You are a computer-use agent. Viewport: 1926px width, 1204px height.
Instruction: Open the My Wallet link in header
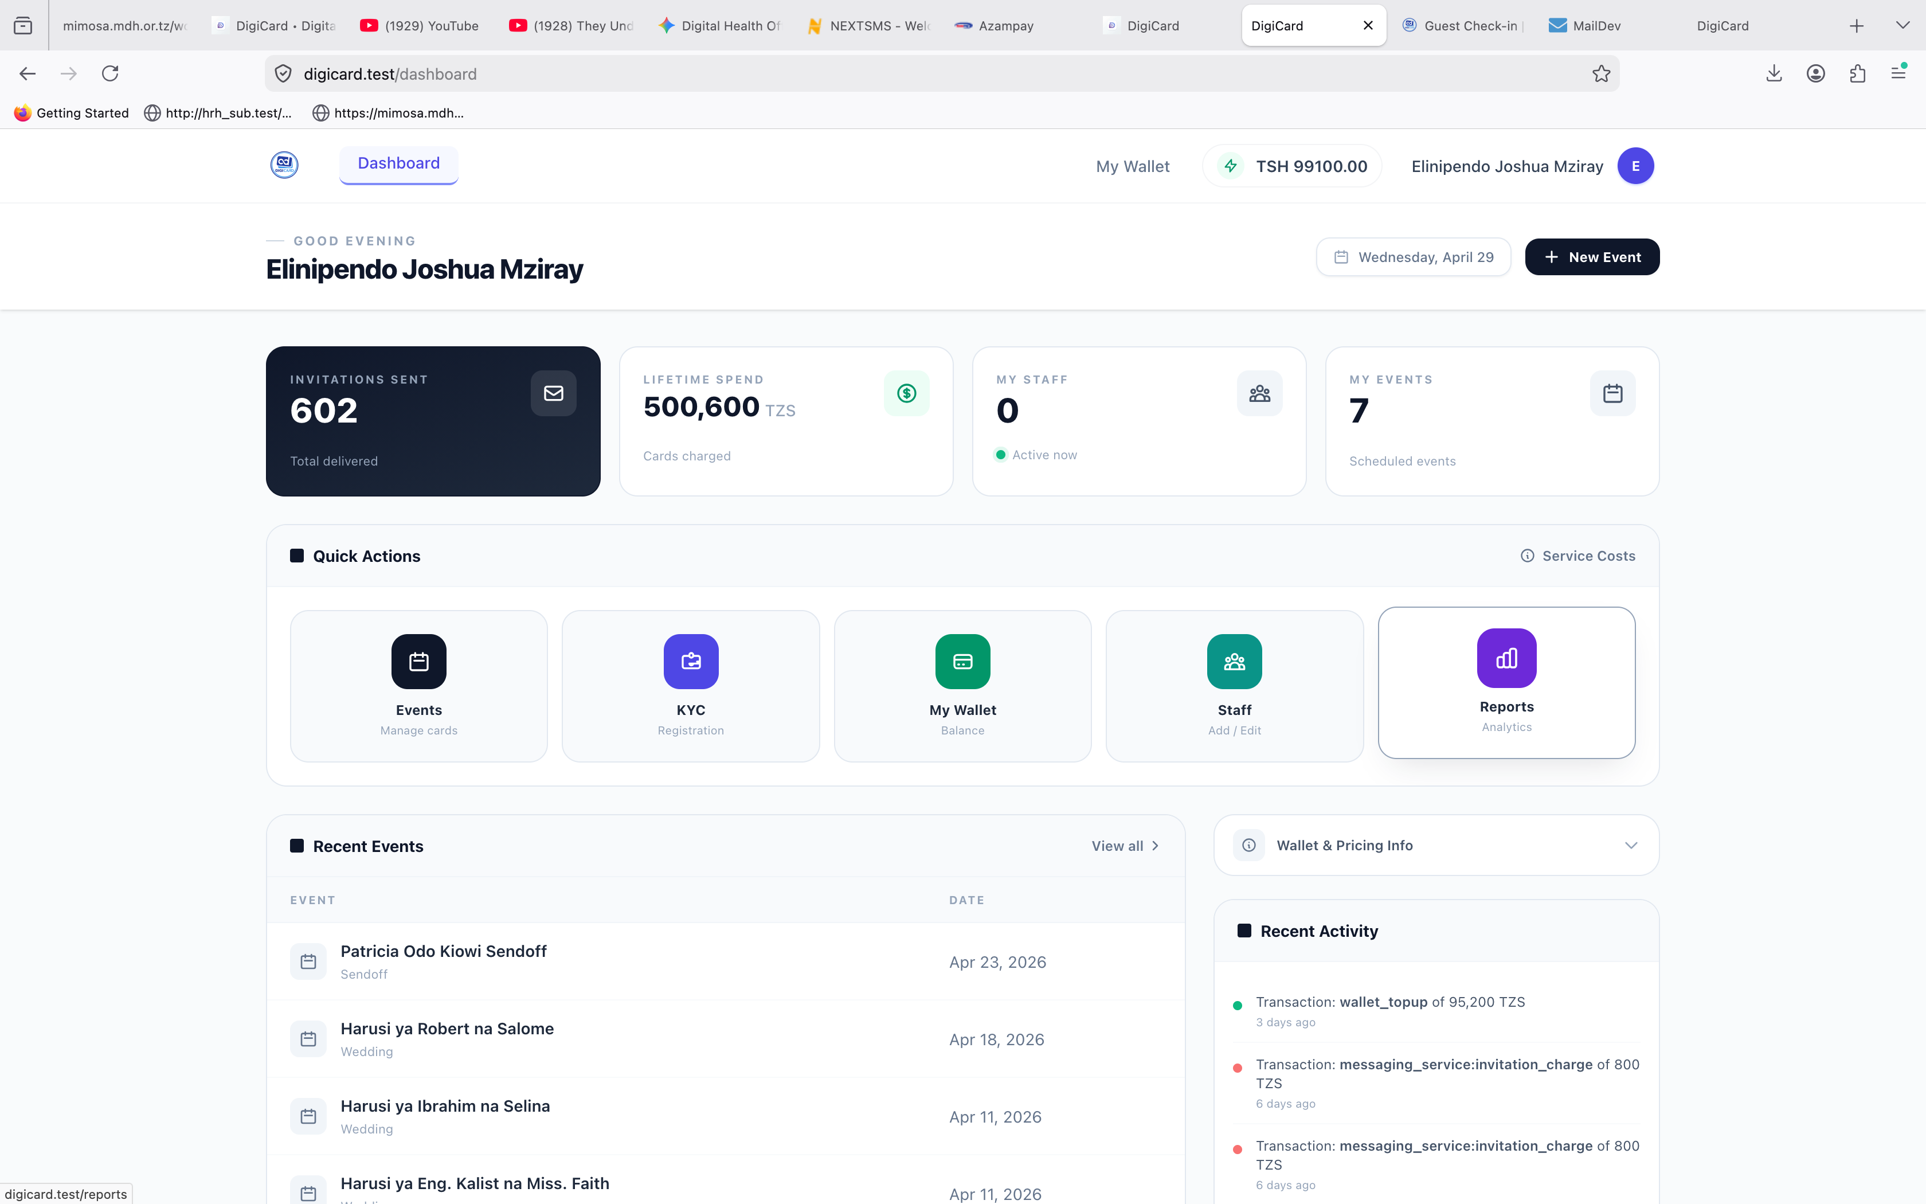(1133, 166)
